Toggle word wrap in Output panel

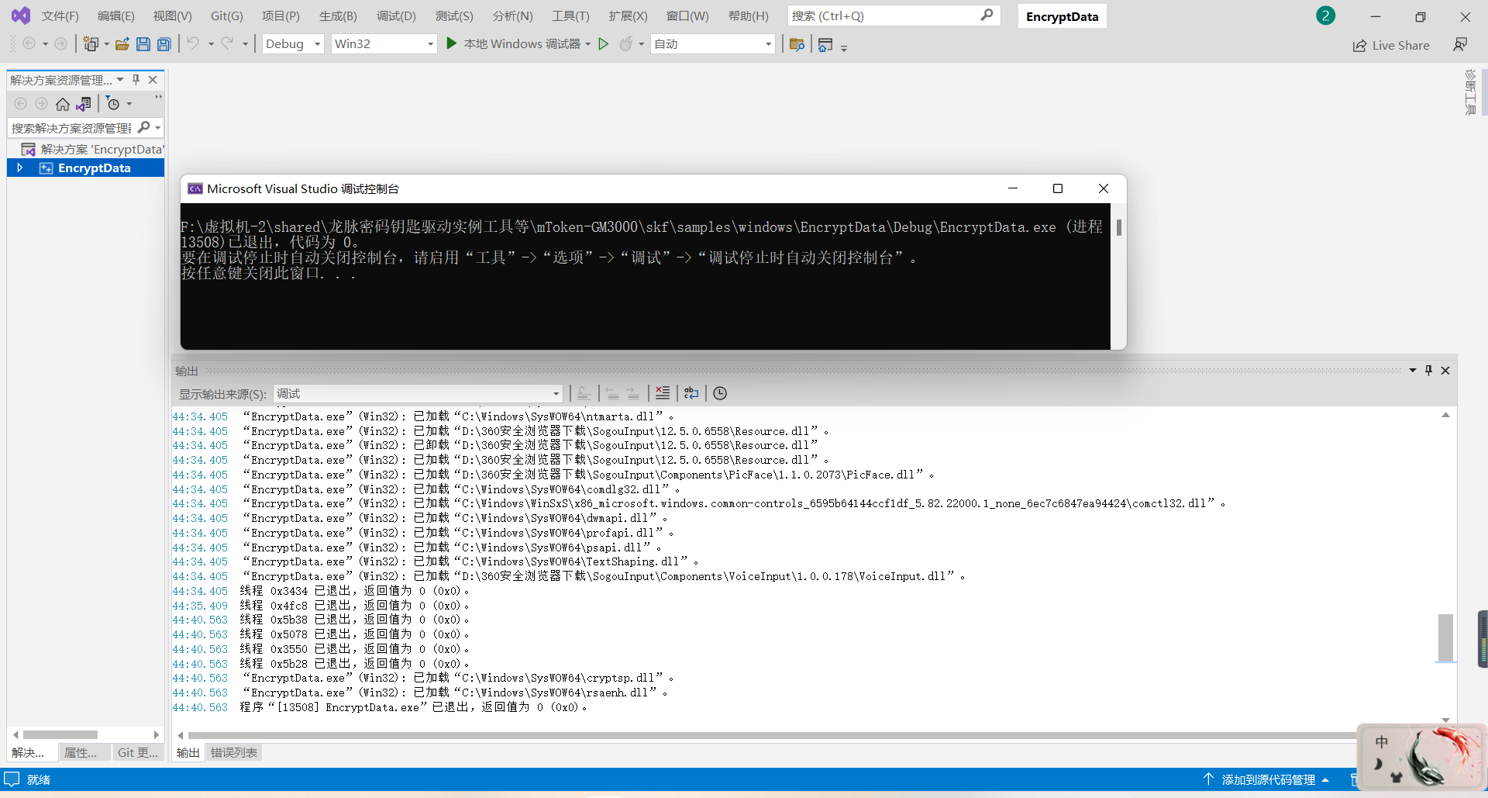click(691, 393)
